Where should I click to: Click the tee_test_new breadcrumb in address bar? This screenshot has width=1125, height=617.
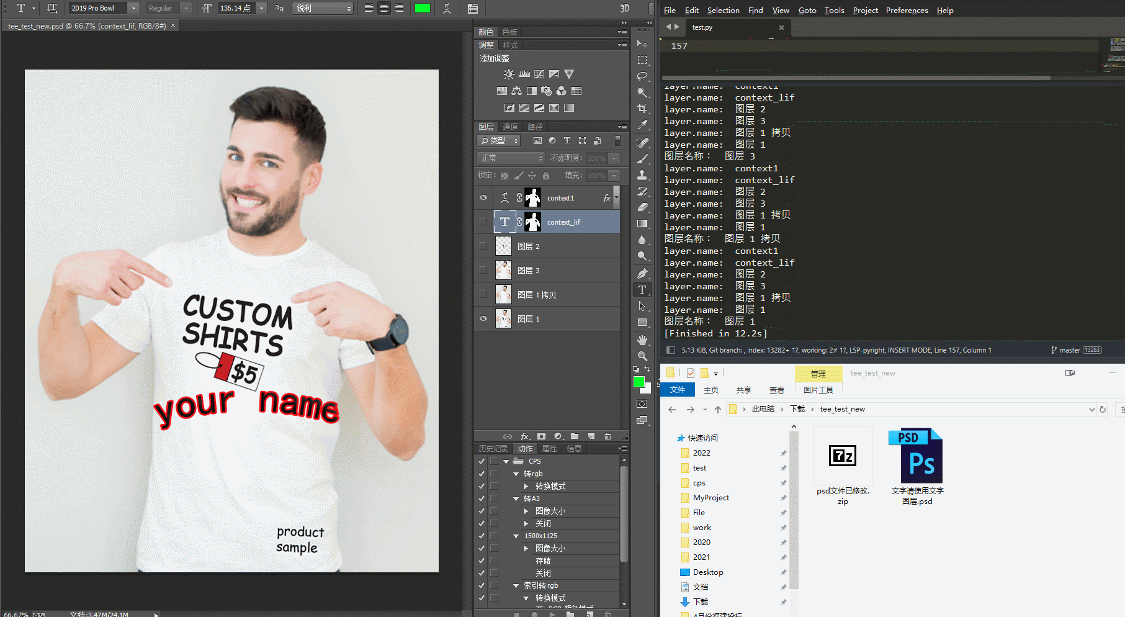[842, 409]
